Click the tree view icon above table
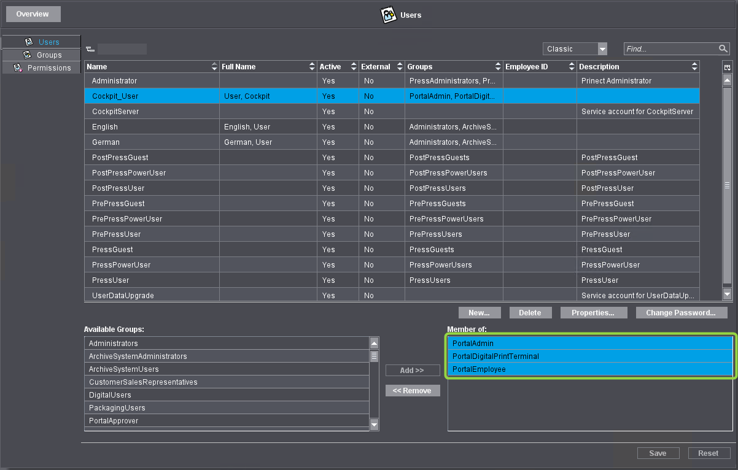The width and height of the screenshot is (738, 470). click(x=90, y=49)
